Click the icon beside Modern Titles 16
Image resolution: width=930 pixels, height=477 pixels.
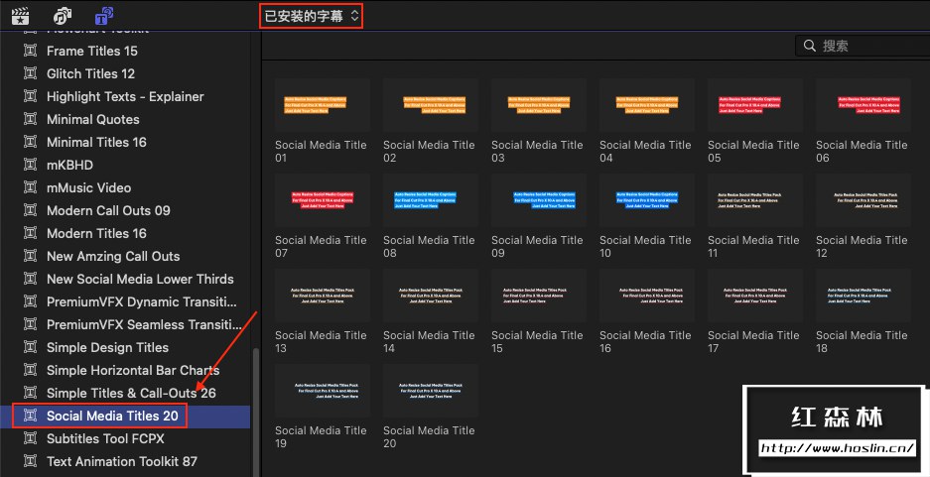[x=30, y=233]
